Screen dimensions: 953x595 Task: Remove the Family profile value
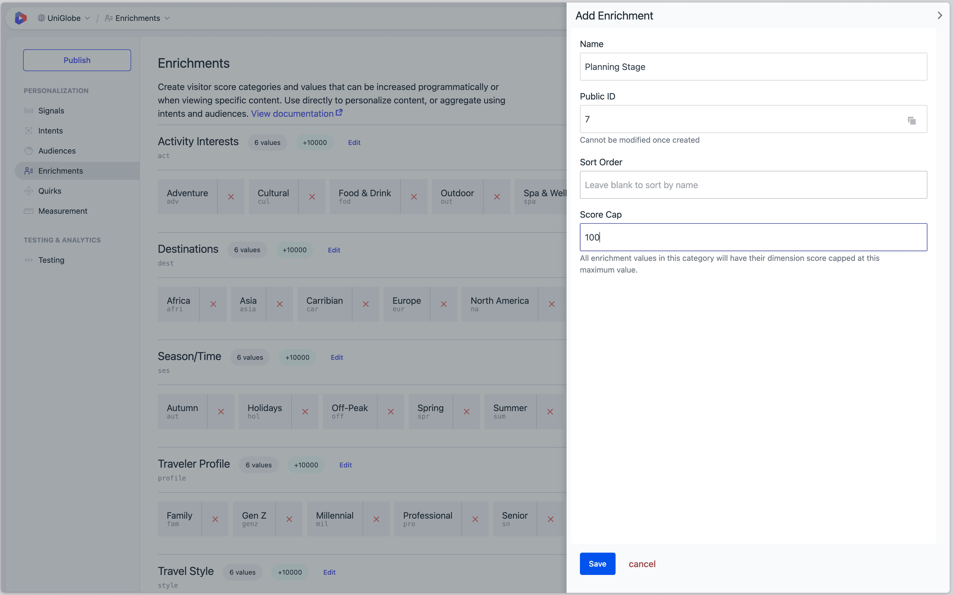click(215, 519)
